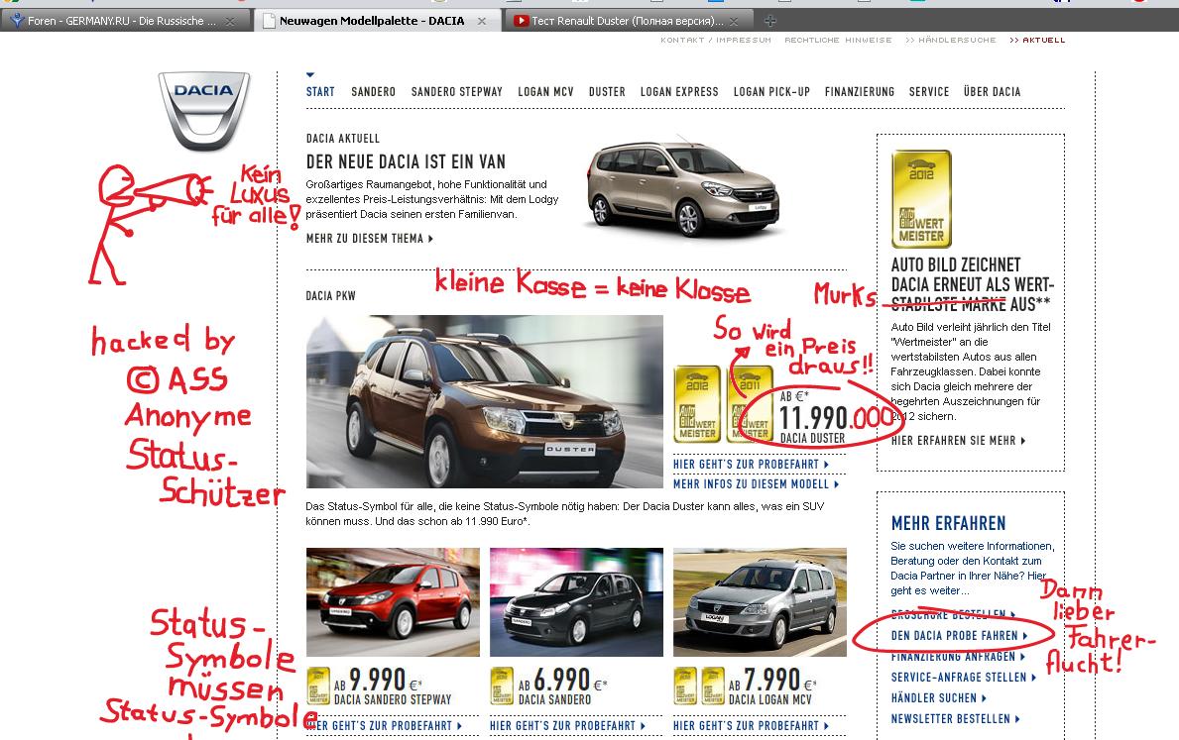Click DER NEUE DACIA IST EIN VAN heading

pyautogui.click(x=406, y=161)
